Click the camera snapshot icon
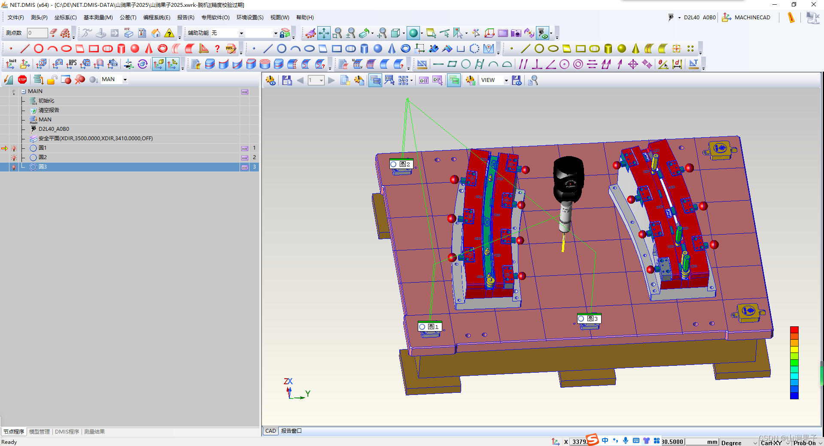 [516, 33]
